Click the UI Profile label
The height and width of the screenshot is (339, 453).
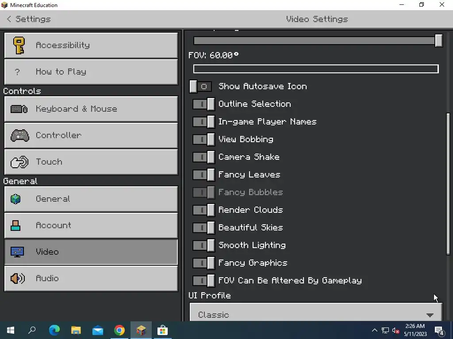(x=210, y=295)
